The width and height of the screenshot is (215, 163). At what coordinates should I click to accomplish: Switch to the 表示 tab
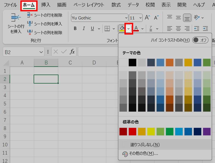coord(166,5)
